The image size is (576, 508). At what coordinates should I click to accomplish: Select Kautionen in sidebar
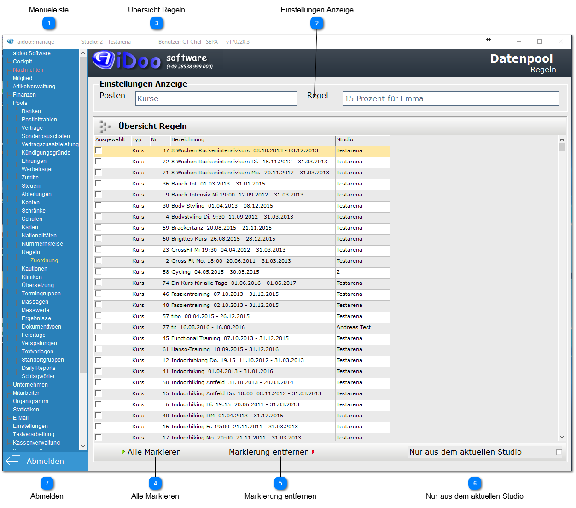coord(35,269)
